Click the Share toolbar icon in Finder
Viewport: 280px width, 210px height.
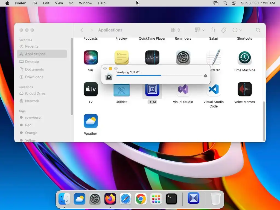coord(213,30)
